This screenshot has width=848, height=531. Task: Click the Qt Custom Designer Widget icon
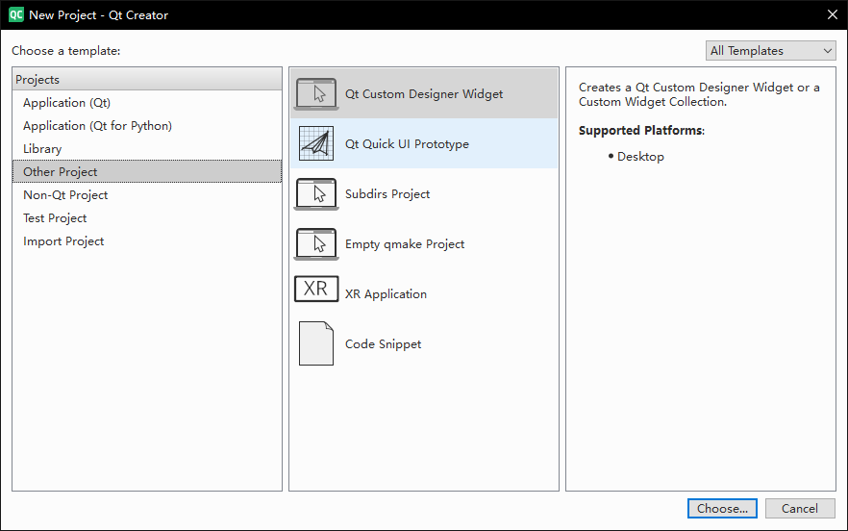[x=316, y=93]
